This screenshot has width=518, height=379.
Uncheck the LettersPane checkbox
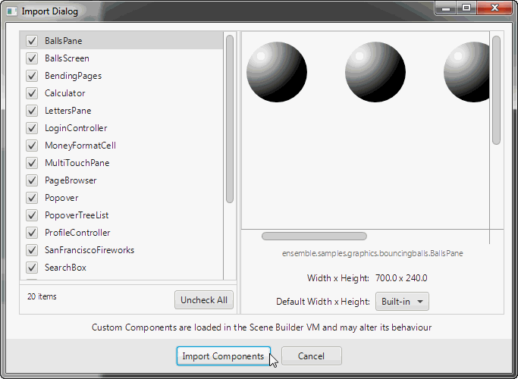click(32, 111)
